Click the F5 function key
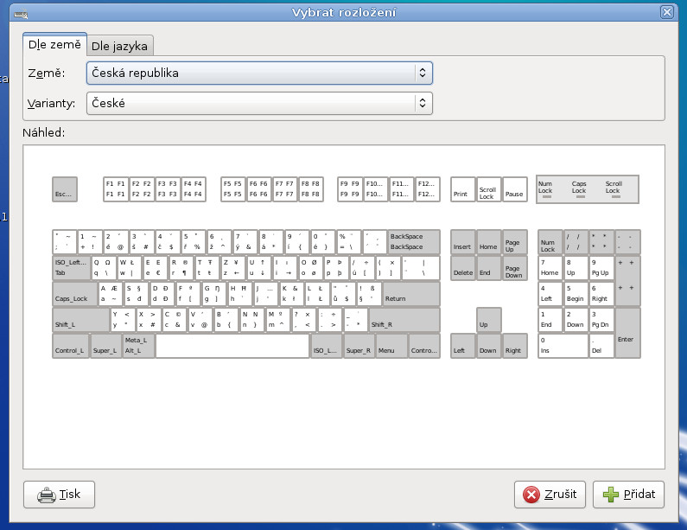This screenshot has width=687, height=530. [233, 189]
